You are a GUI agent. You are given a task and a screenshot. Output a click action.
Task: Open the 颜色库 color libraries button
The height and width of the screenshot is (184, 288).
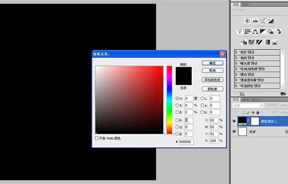(213, 89)
